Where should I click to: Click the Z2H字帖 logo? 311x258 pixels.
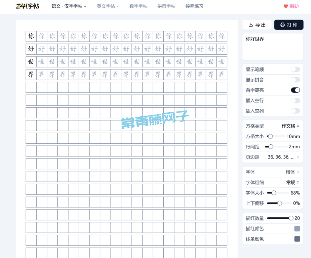coord(27,6)
